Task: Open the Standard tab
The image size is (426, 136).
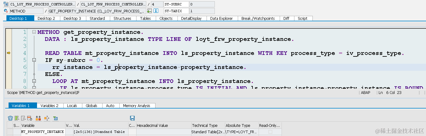Action: tap(97, 18)
